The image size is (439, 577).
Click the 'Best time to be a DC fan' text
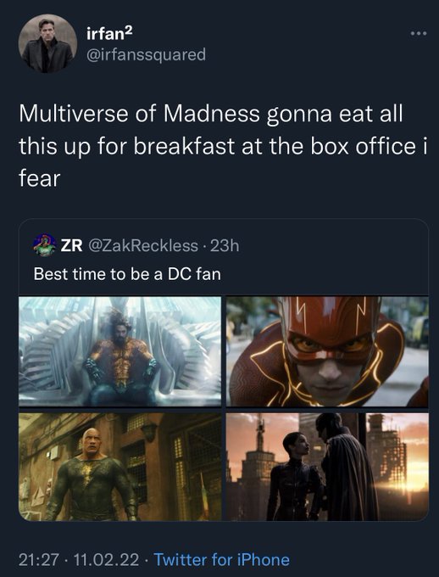click(127, 274)
